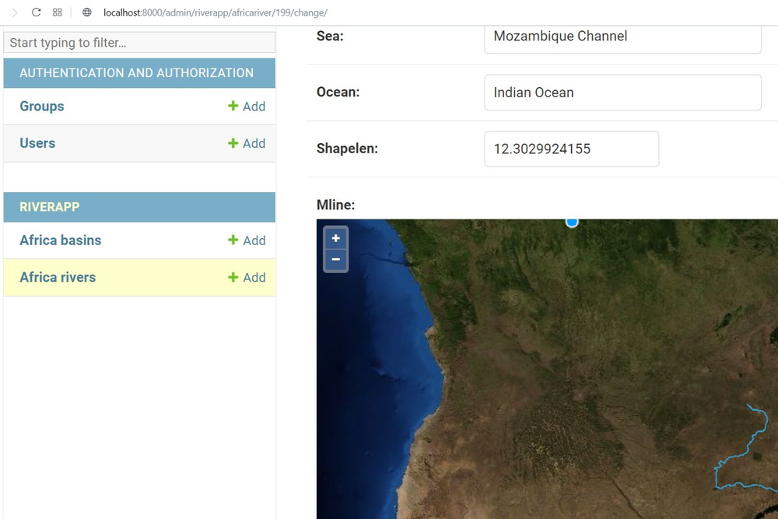Add a new Africa basin
778x519 pixels.
pos(247,240)
